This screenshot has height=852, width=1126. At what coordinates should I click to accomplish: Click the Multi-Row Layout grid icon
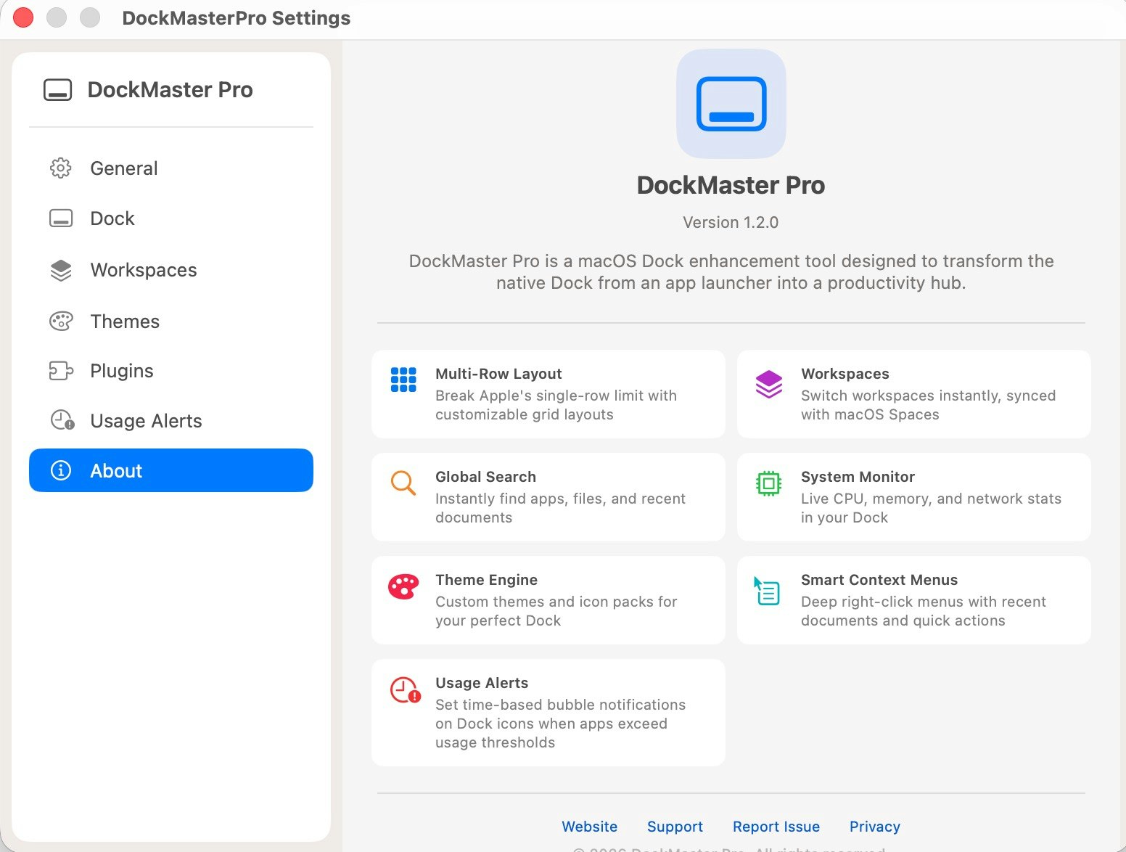[x=403, y=379]
